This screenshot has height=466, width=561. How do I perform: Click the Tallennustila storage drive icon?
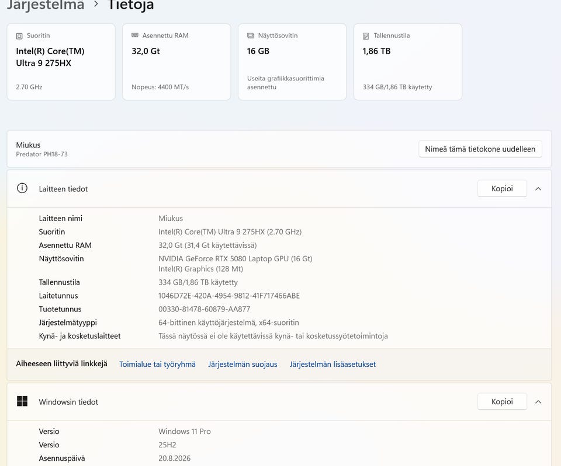coord(366,36)
